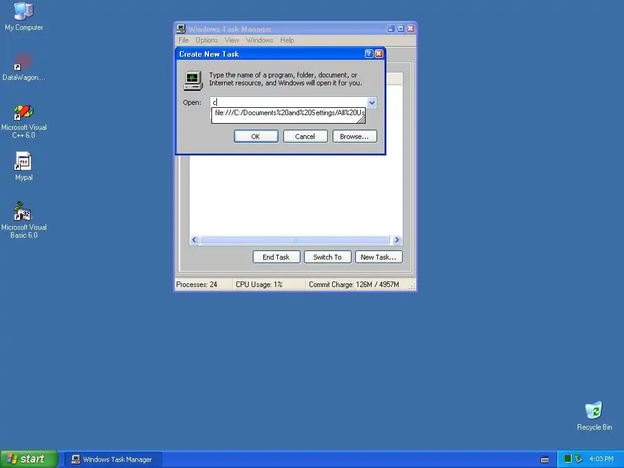Click the horizontal scrollbar left arrow

point(194,240)
